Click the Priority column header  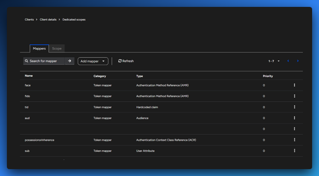(268, 76)
